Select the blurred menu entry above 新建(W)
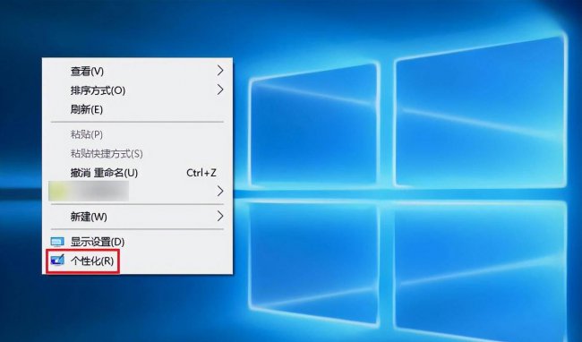Screen dimensions: 582x342 (x=137, y=191)
